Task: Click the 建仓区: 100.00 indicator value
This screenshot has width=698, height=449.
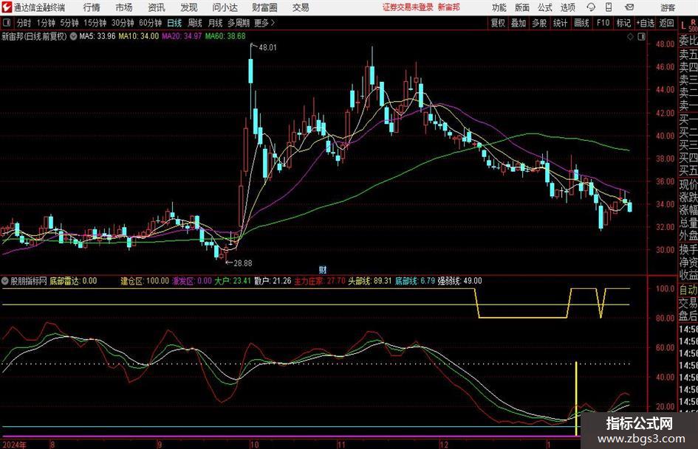Action: point(145,281)
